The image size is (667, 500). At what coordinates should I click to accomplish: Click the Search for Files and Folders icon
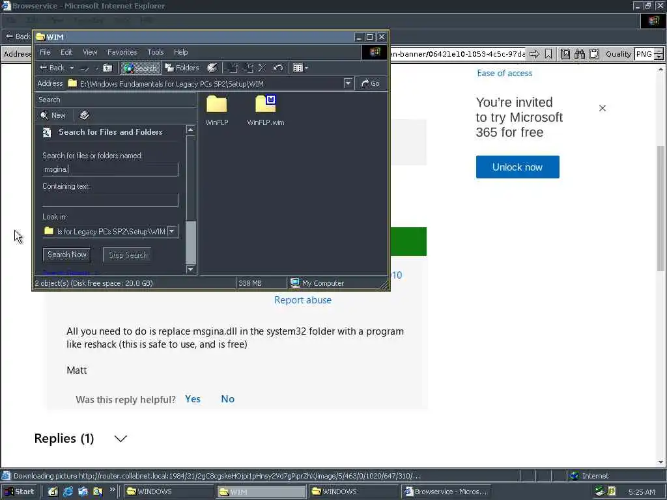pyautogui.click(x=46, y=133)
